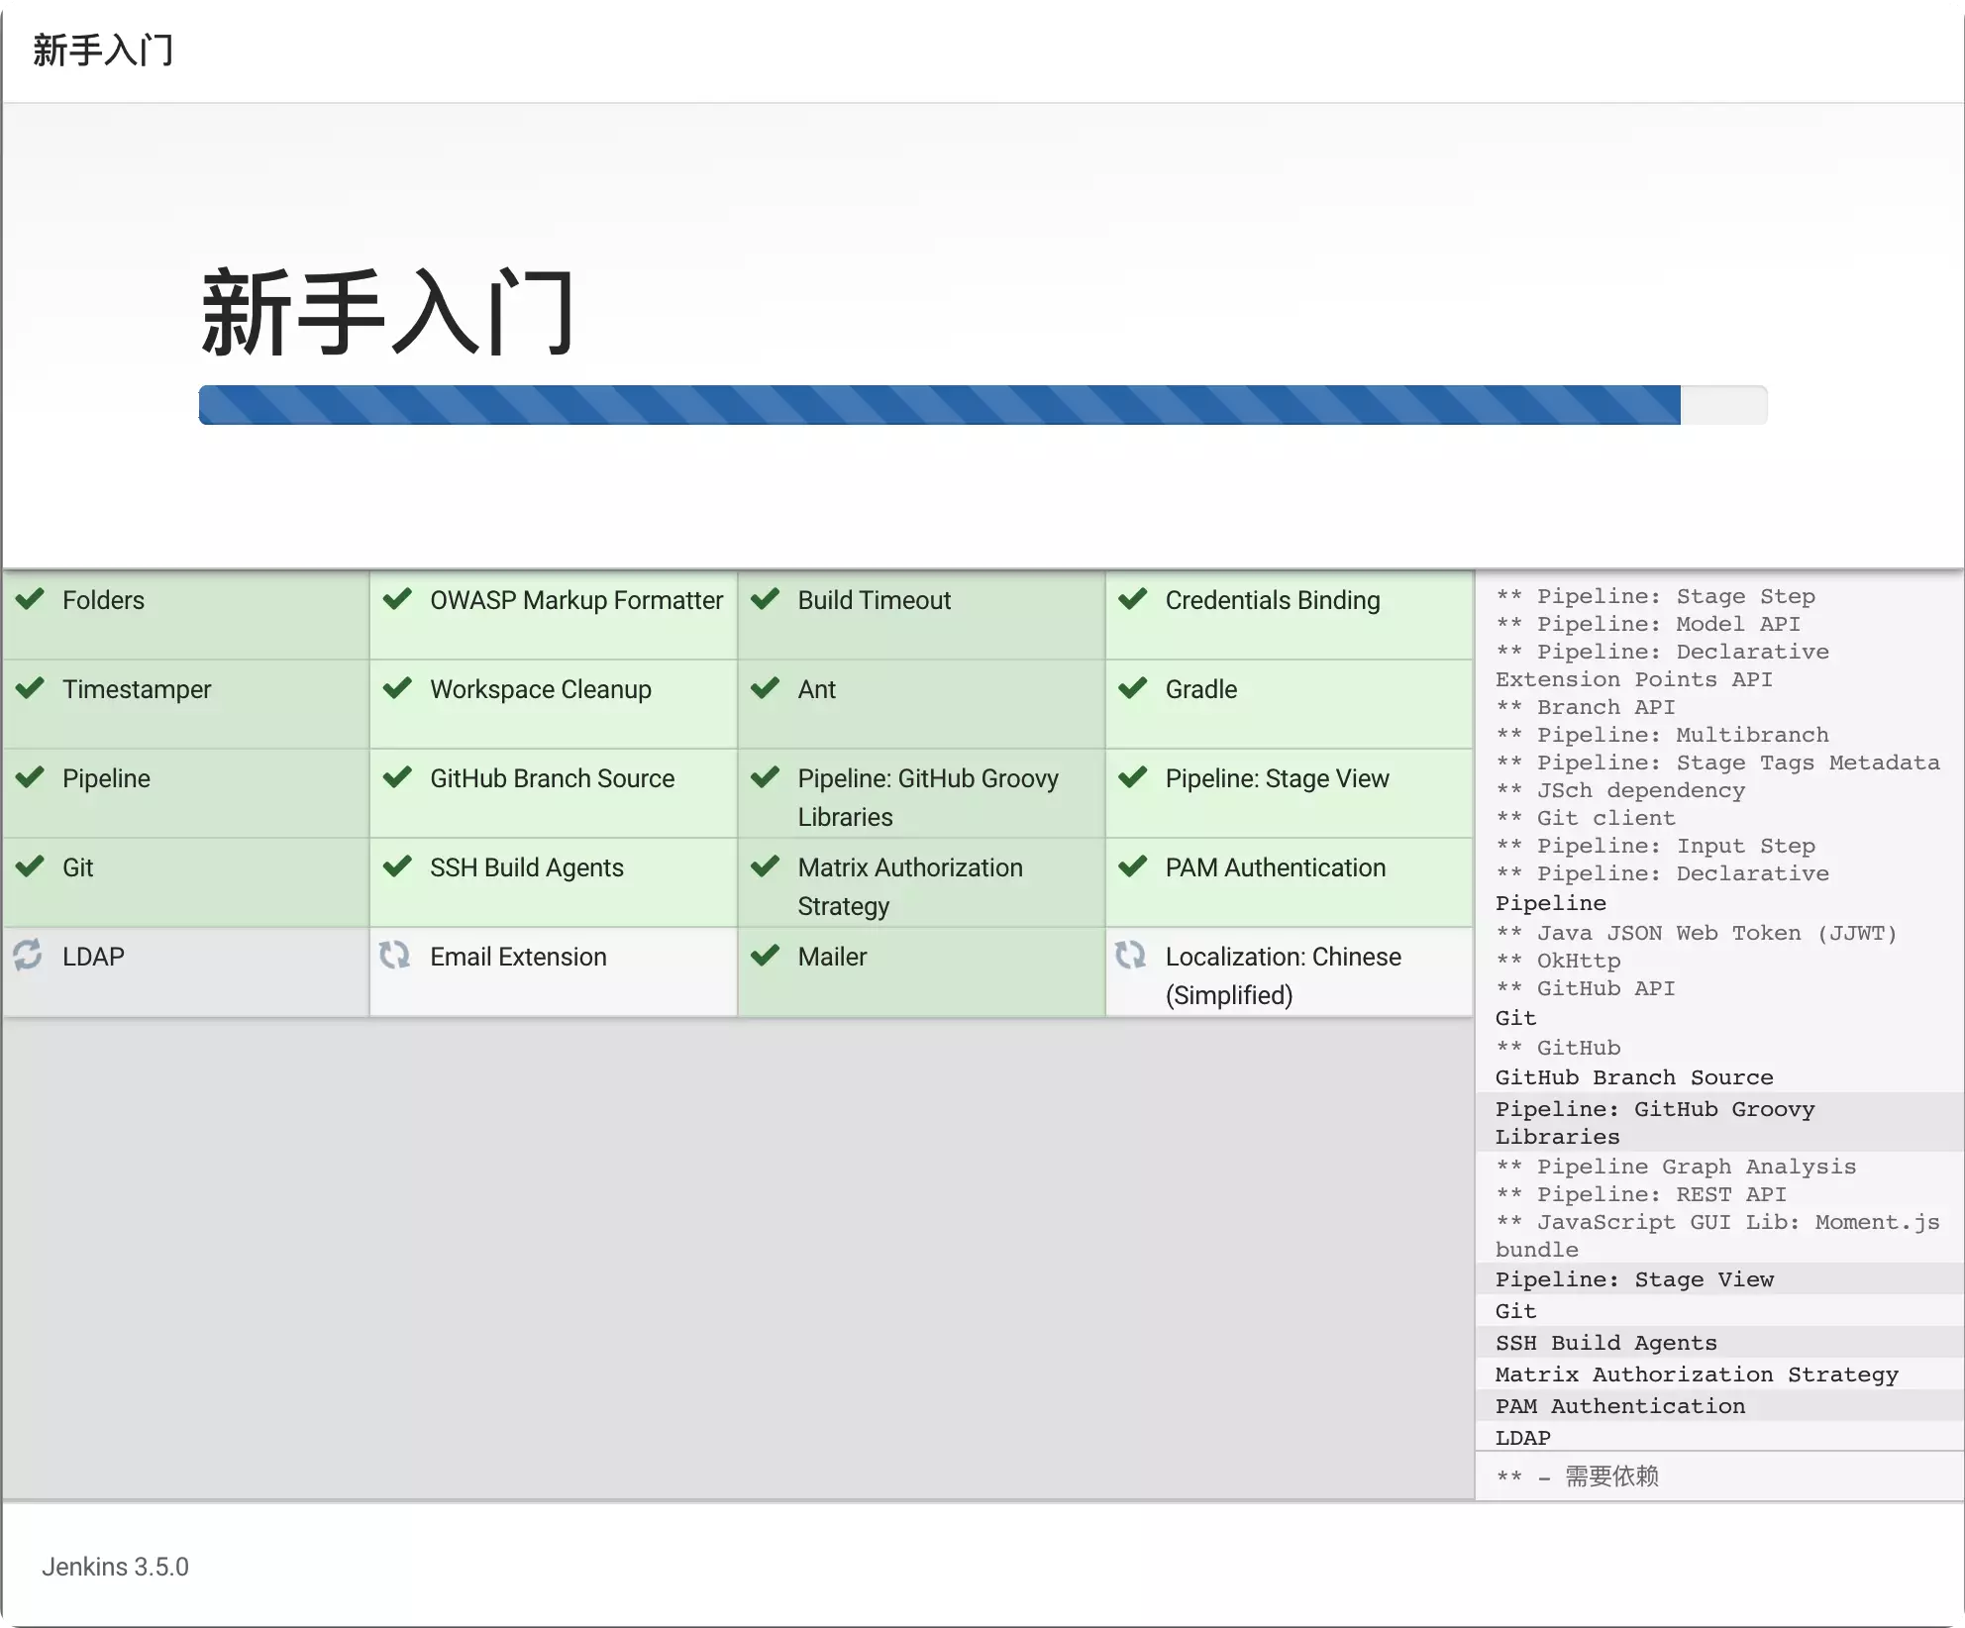This screenshot has height=1628, width=1965.
Task: Click the checkmark beside GitHub Branch Source
Action: tap(398, 777)
